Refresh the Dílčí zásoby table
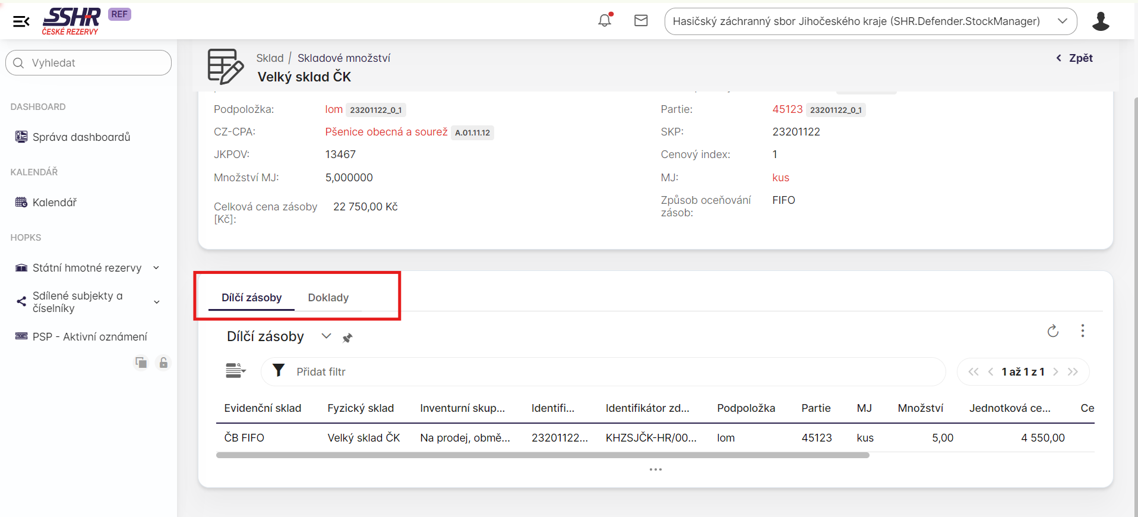Viewport: 1138px width, 517px height. (x=1052, y=331)
